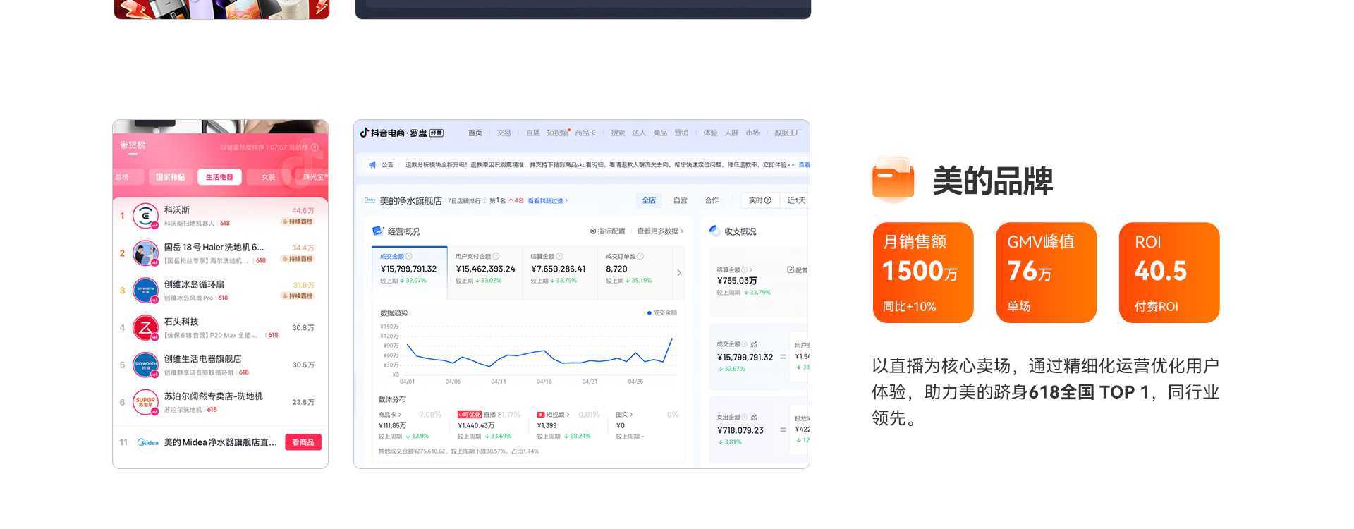Open the 短视频 nav item
Viewport: 1354px width, 529px height.
pyautogui.click(x=557, y=133)
